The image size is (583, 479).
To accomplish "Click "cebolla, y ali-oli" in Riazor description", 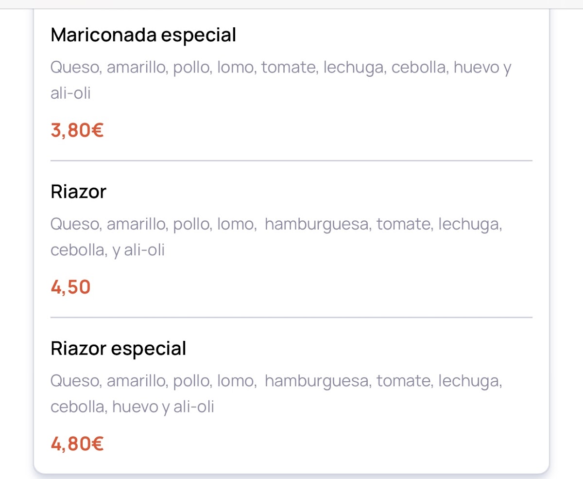I will (108, 250).
